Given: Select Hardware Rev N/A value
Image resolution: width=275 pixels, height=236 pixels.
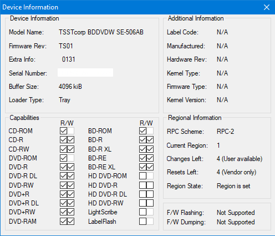Looking at the screenshot, I should 222,59.
